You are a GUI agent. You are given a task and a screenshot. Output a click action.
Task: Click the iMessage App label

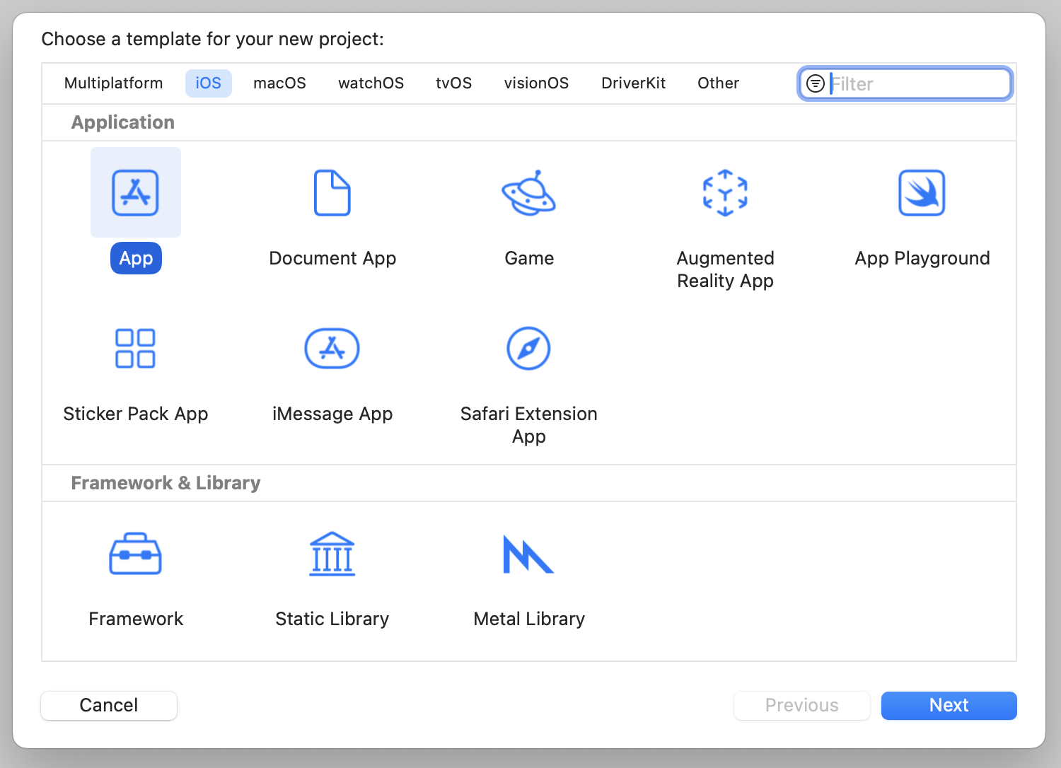click(x=332, y=414)
